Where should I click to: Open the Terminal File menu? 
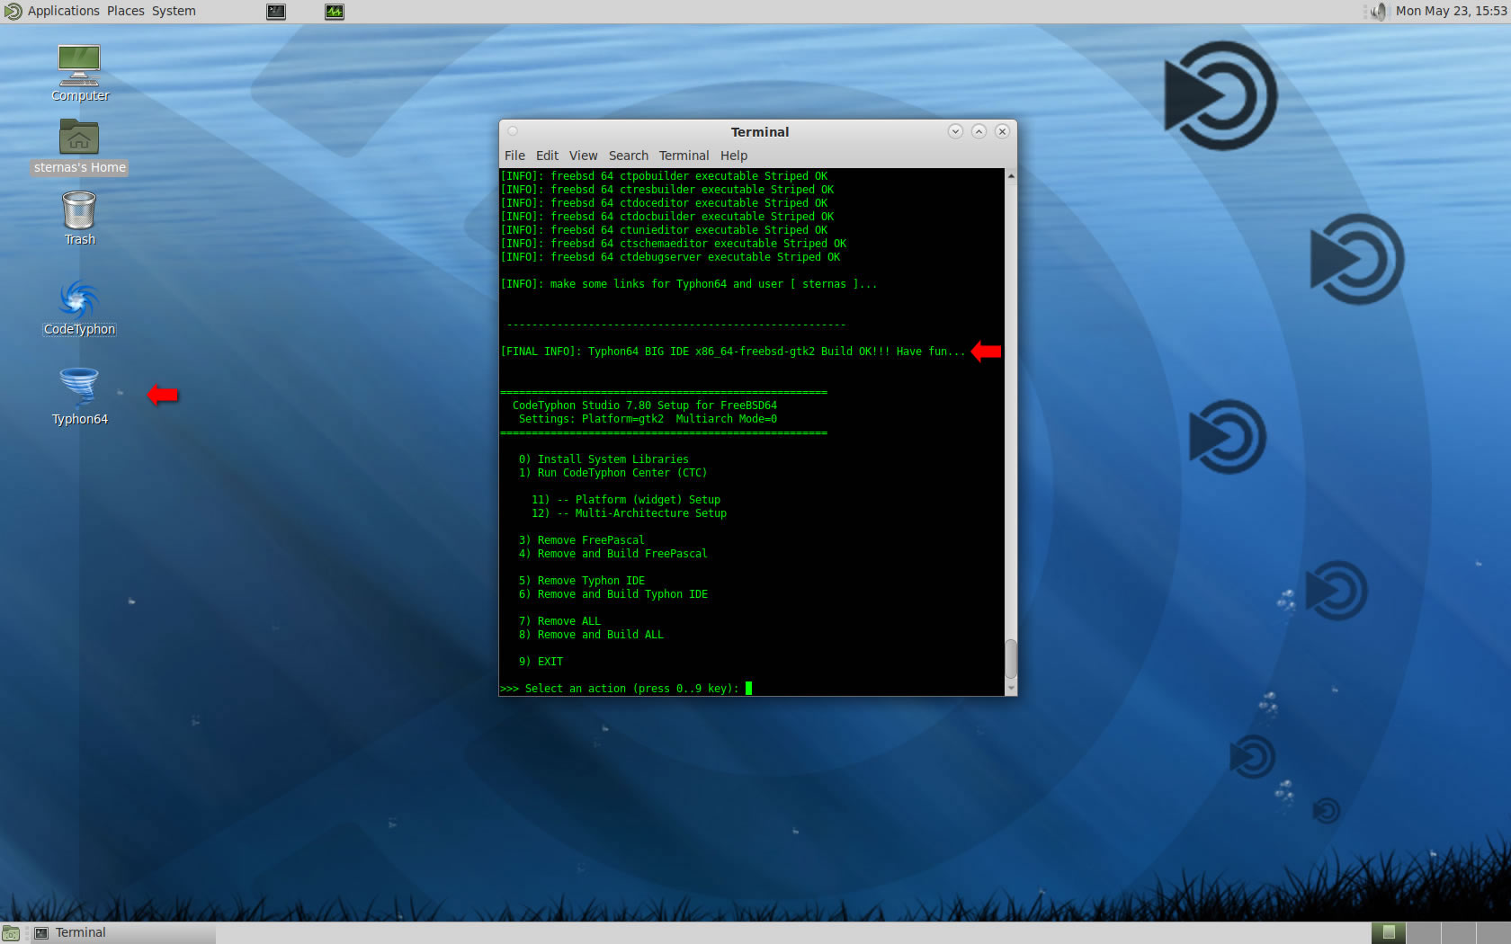(514, 156)
